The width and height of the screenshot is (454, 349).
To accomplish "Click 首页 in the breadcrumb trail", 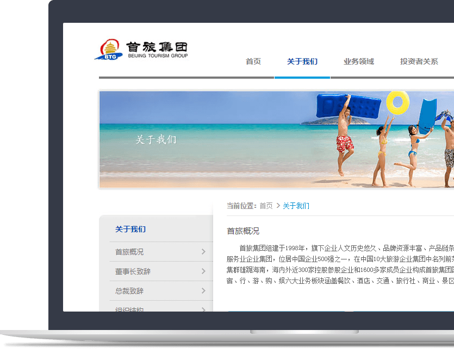I will (266, 206).
